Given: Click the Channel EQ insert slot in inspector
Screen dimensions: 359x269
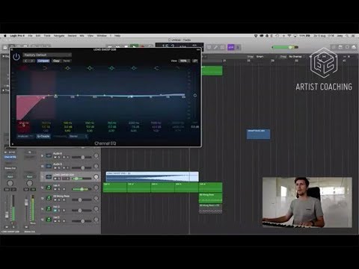Looking at the screenshot, I should click(10, 157).
